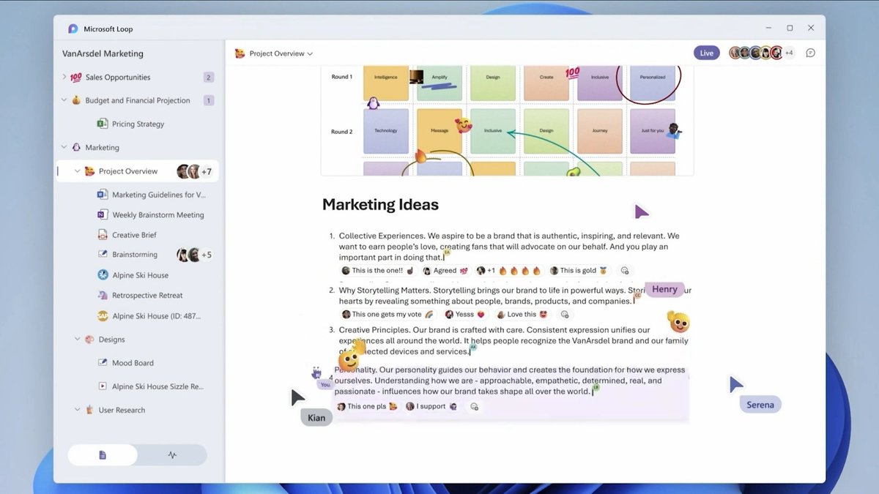
Task: Switch to the activity tab in sidebar bottom
Action: tap(172, 455)
